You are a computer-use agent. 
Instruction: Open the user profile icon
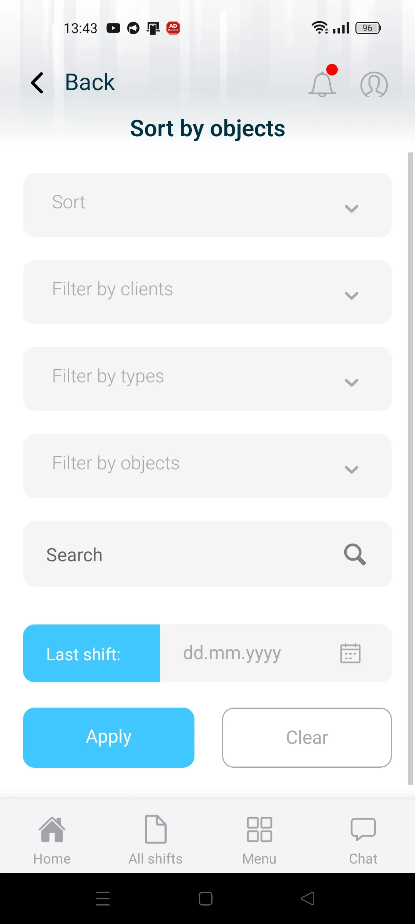click(x=374, y=84)
